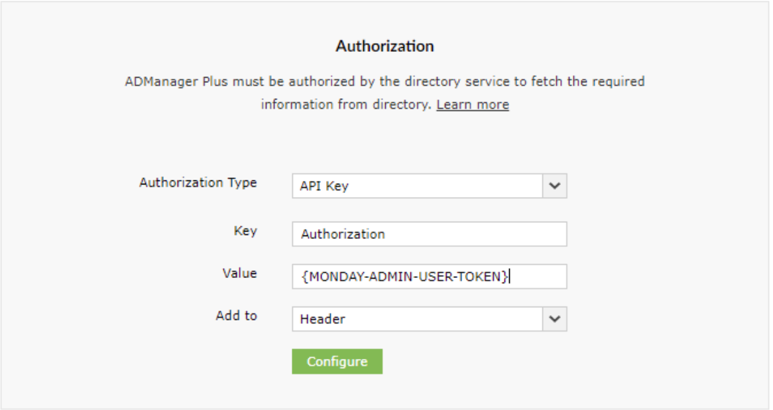Click the Header selection box
This screenshot has height=410, width=773.
click(416, 319)
